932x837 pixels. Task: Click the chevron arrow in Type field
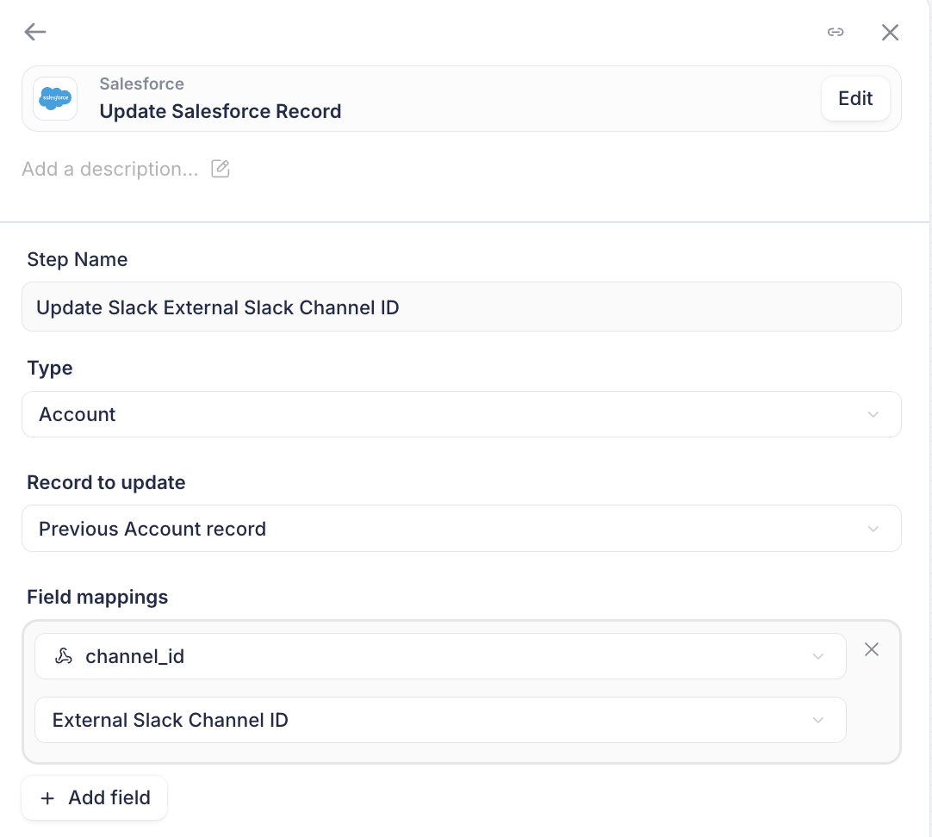[x=873, y=414]
